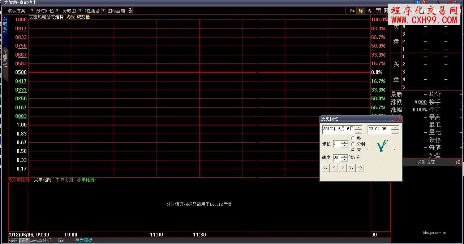Switch to the Level2分析 tab
This screenshot has width=464, height=244.
(40, 240)
